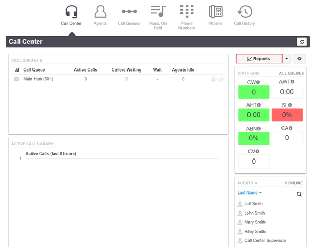Image resolution: width=315 pixels, height=247 pixels.
Task: Select the Call Center tab
Action: (x=71, y=15)
